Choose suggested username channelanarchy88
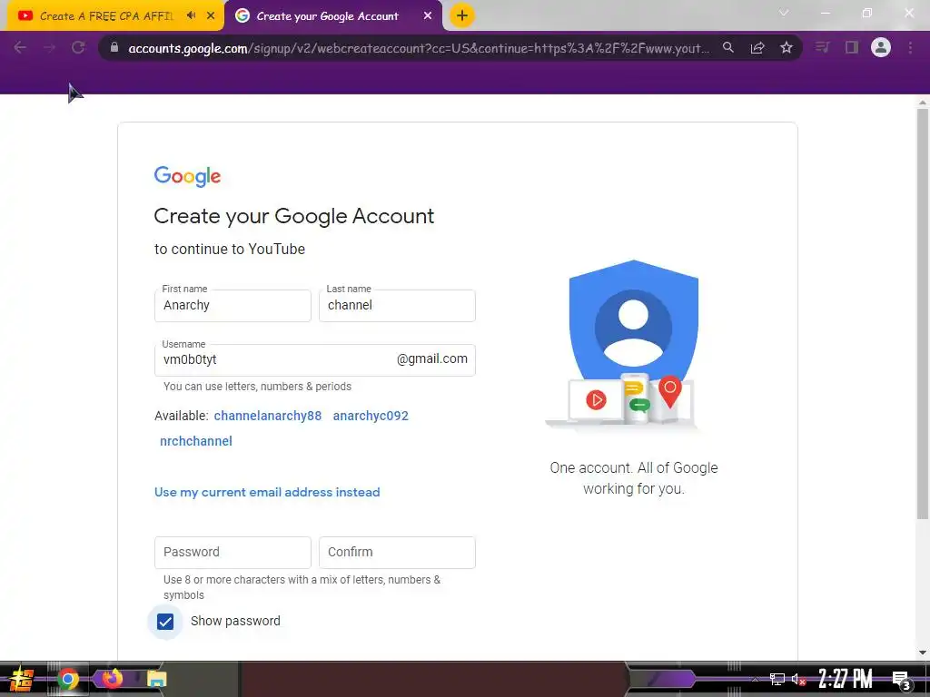The height and width of the screenshot is (697, 930). (x=268, y=416)
